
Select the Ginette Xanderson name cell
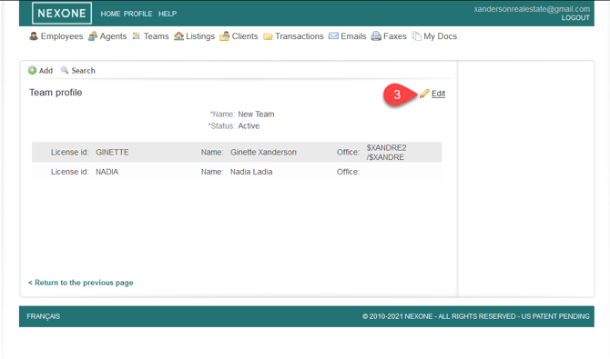pyautogui.click(x=263, y=153)
